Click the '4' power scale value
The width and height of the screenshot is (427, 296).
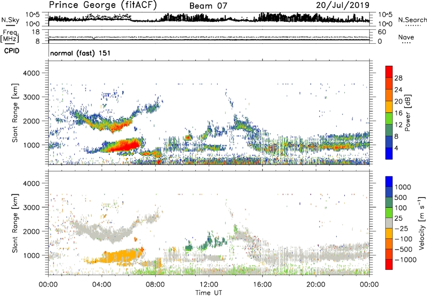[x=396, y=148]
